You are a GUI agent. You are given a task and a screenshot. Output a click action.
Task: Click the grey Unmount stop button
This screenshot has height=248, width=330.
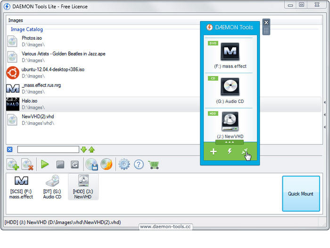click(60, 164)
